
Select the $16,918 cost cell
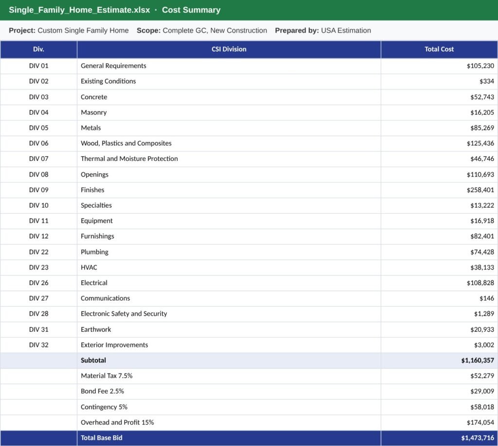[x=439, y=221]
